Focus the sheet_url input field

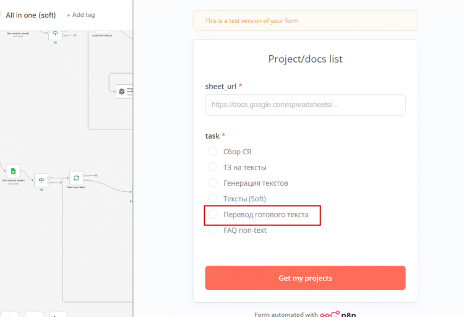(305, 105)
